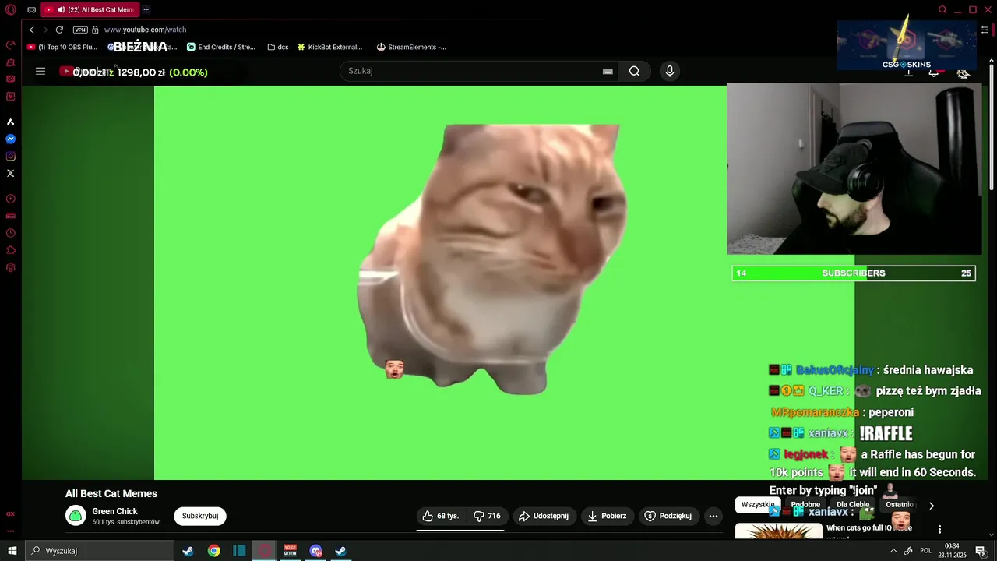The width and height of the screenshot is (997, 561).
Task: Download the video via Pobierz
Action: (x=607, y=516)
